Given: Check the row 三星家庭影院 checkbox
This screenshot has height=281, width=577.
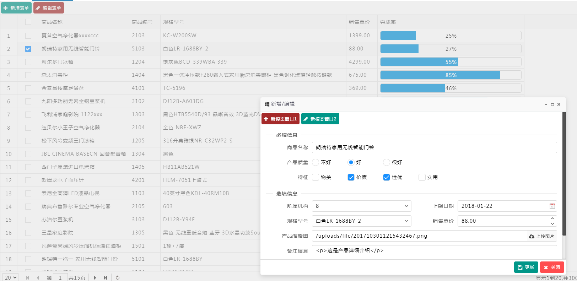Looking at the screenshot, I should pos(28,233).
